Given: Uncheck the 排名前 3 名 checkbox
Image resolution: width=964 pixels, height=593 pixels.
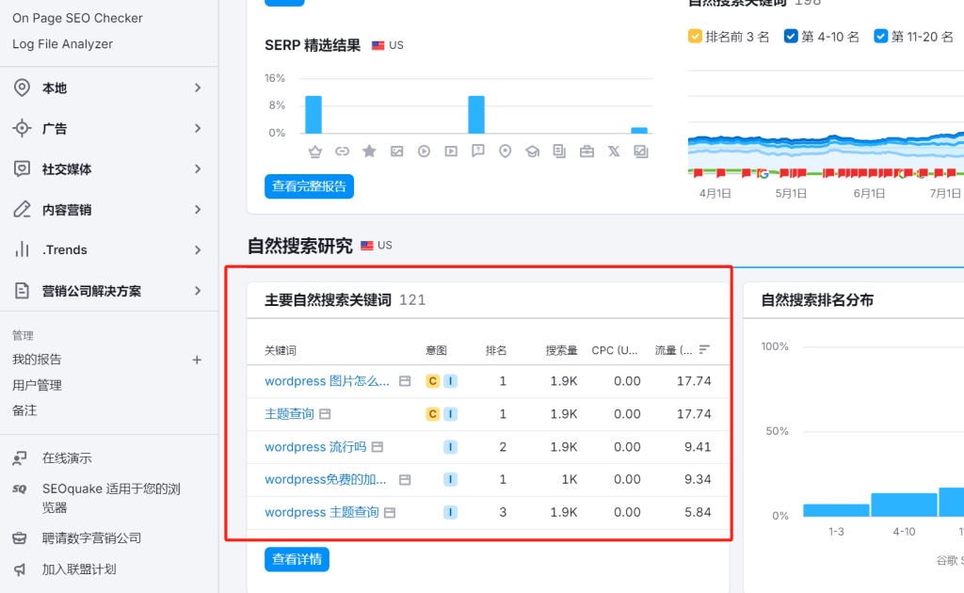Looking at the screenshot, I should point(696,37).
